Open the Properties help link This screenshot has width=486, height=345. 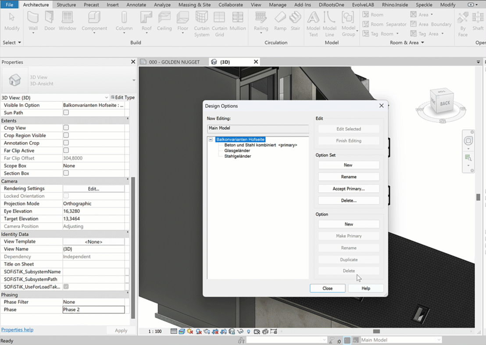point(17,330)
